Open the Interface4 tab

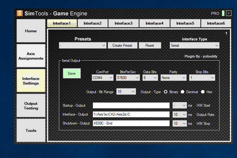tap(154, 23)
